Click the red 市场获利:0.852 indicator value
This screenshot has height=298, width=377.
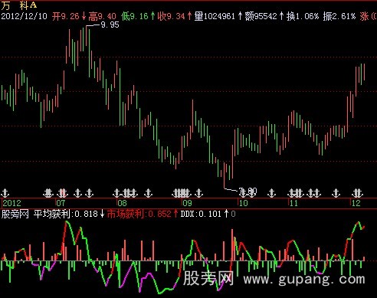click(x=139, y=214)
